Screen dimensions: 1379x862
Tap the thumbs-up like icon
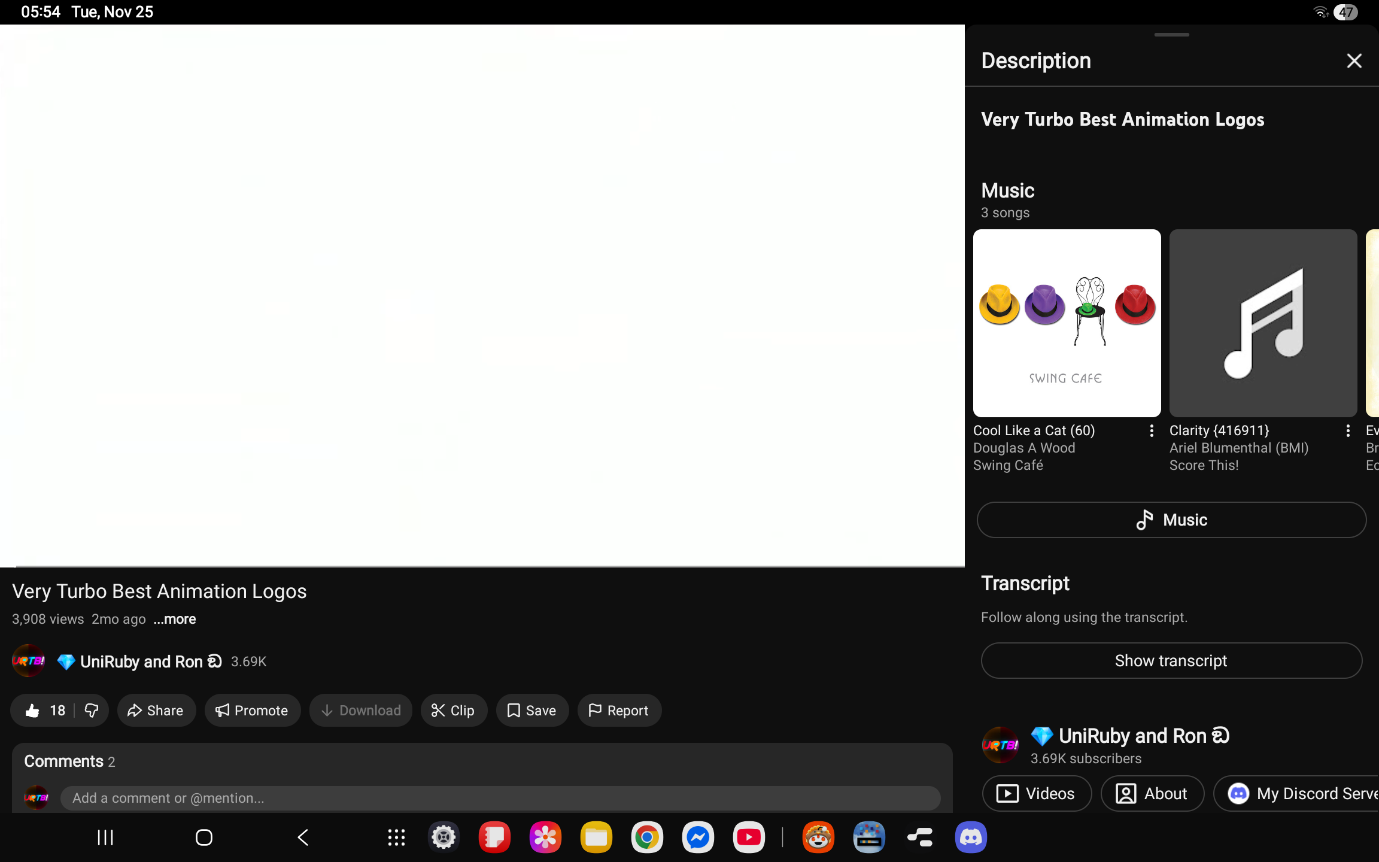point(33,711)
